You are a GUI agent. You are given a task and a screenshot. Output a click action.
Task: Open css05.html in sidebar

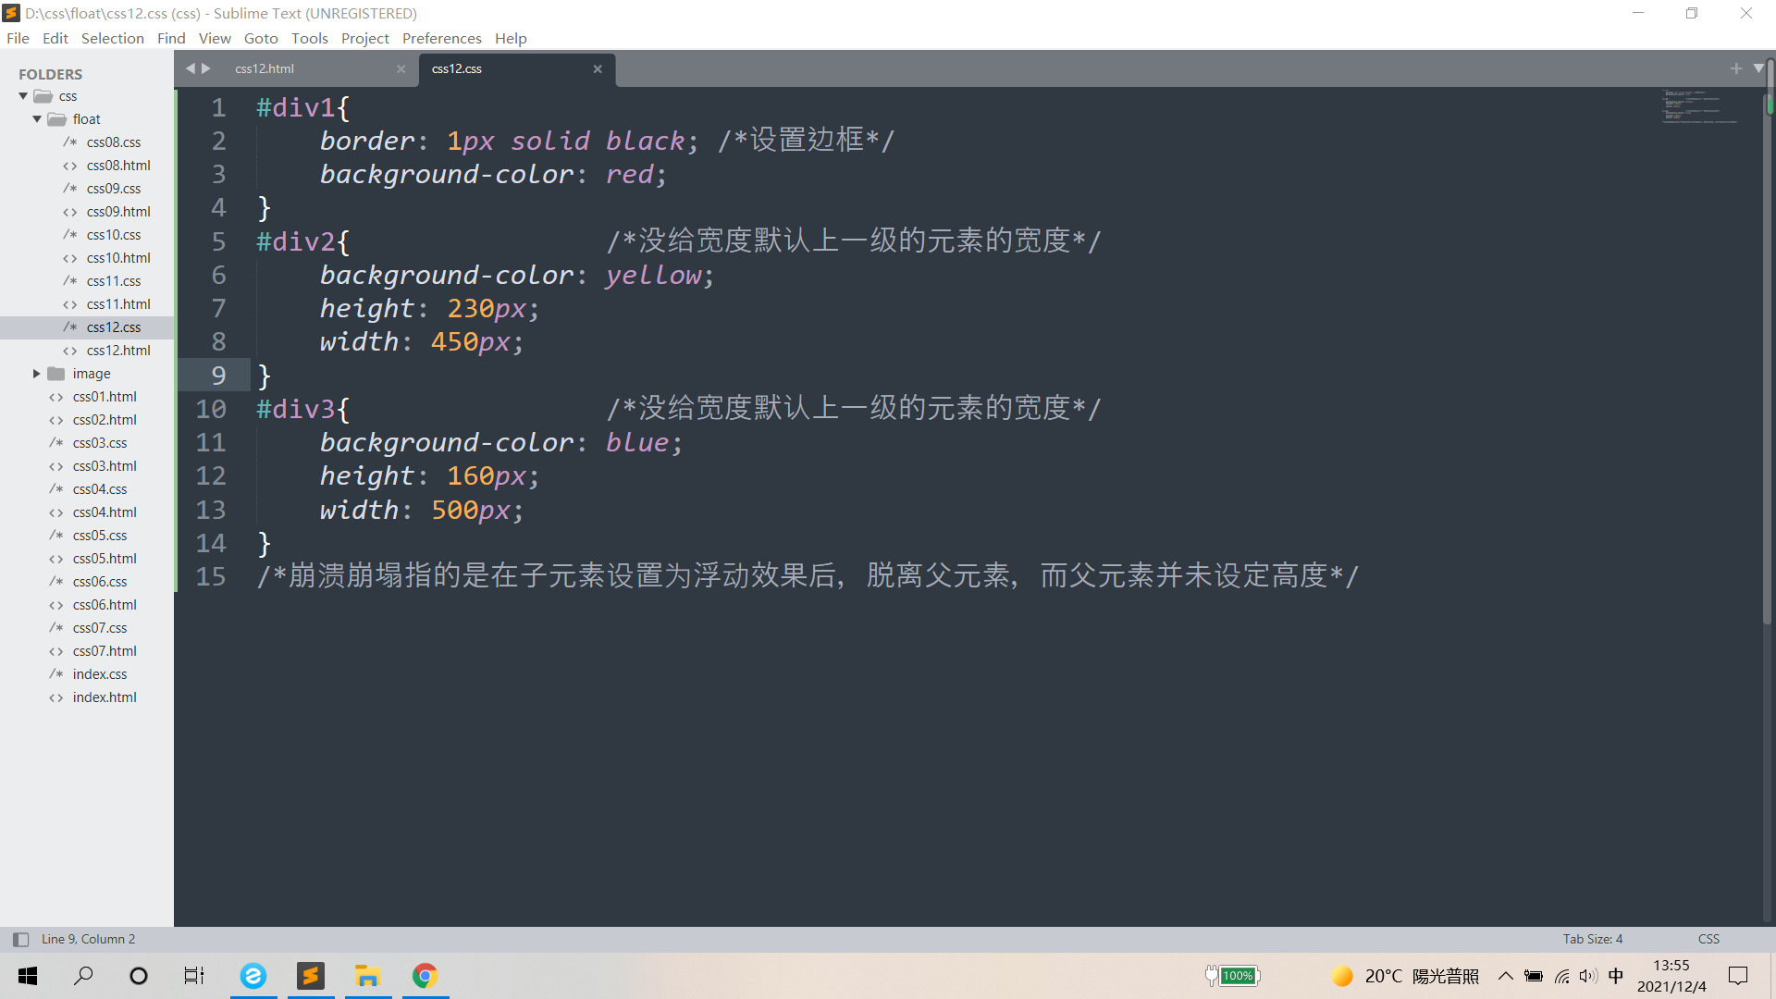tap(105, 559)
